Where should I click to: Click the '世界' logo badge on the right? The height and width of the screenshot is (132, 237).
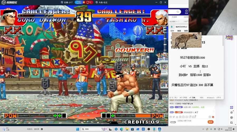click(x=229, y=37)
